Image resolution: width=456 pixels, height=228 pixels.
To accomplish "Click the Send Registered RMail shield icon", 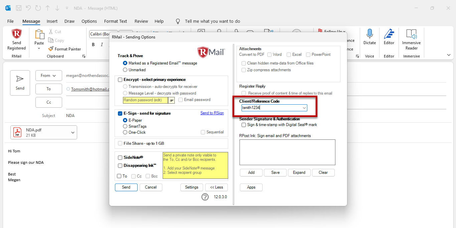I will coord(16,34).
